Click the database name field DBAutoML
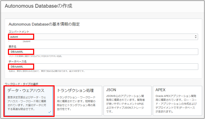Viewport: 205px width, 119px height. point(103,67)
